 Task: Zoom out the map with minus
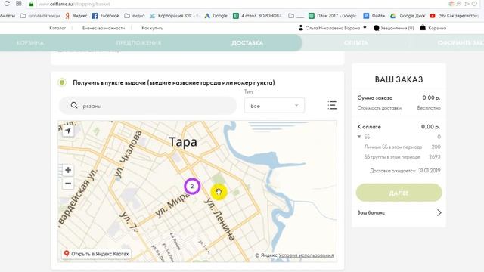(x=68, y=184)
